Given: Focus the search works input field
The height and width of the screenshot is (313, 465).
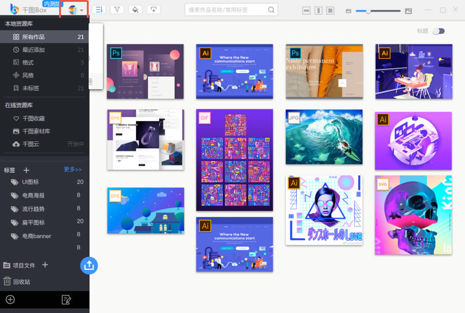Looking at the screenshot, I should point(232,10).
